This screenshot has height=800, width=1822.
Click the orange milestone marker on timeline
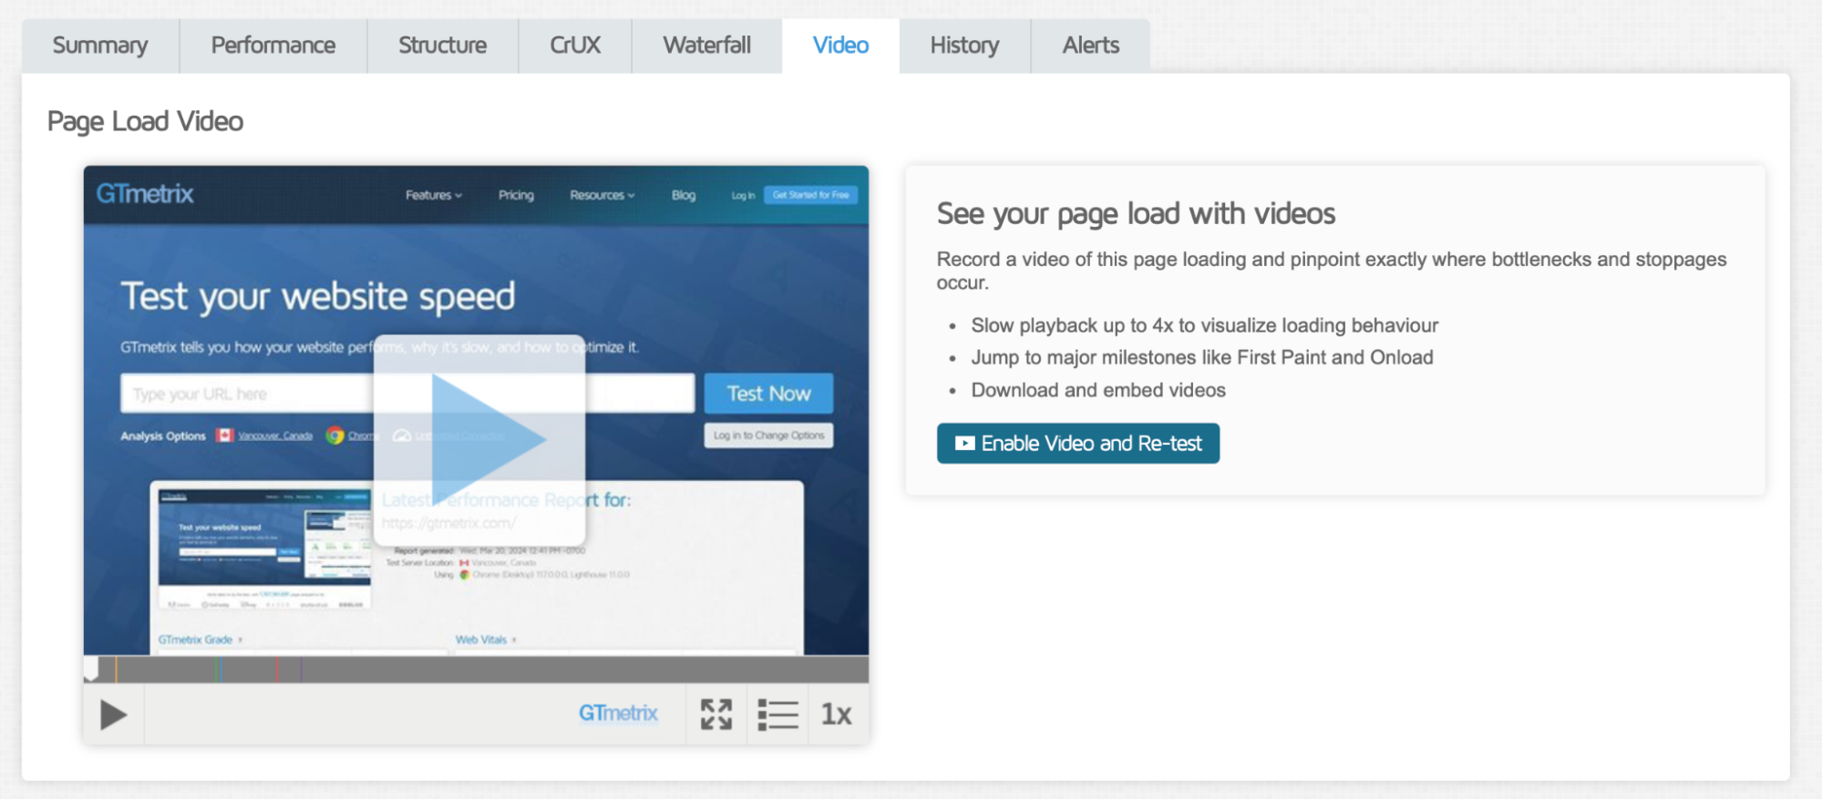[116, 670]
